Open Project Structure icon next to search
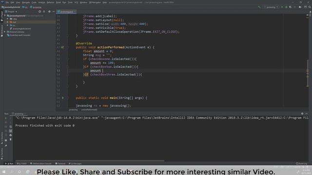 (x=306, y=7)
